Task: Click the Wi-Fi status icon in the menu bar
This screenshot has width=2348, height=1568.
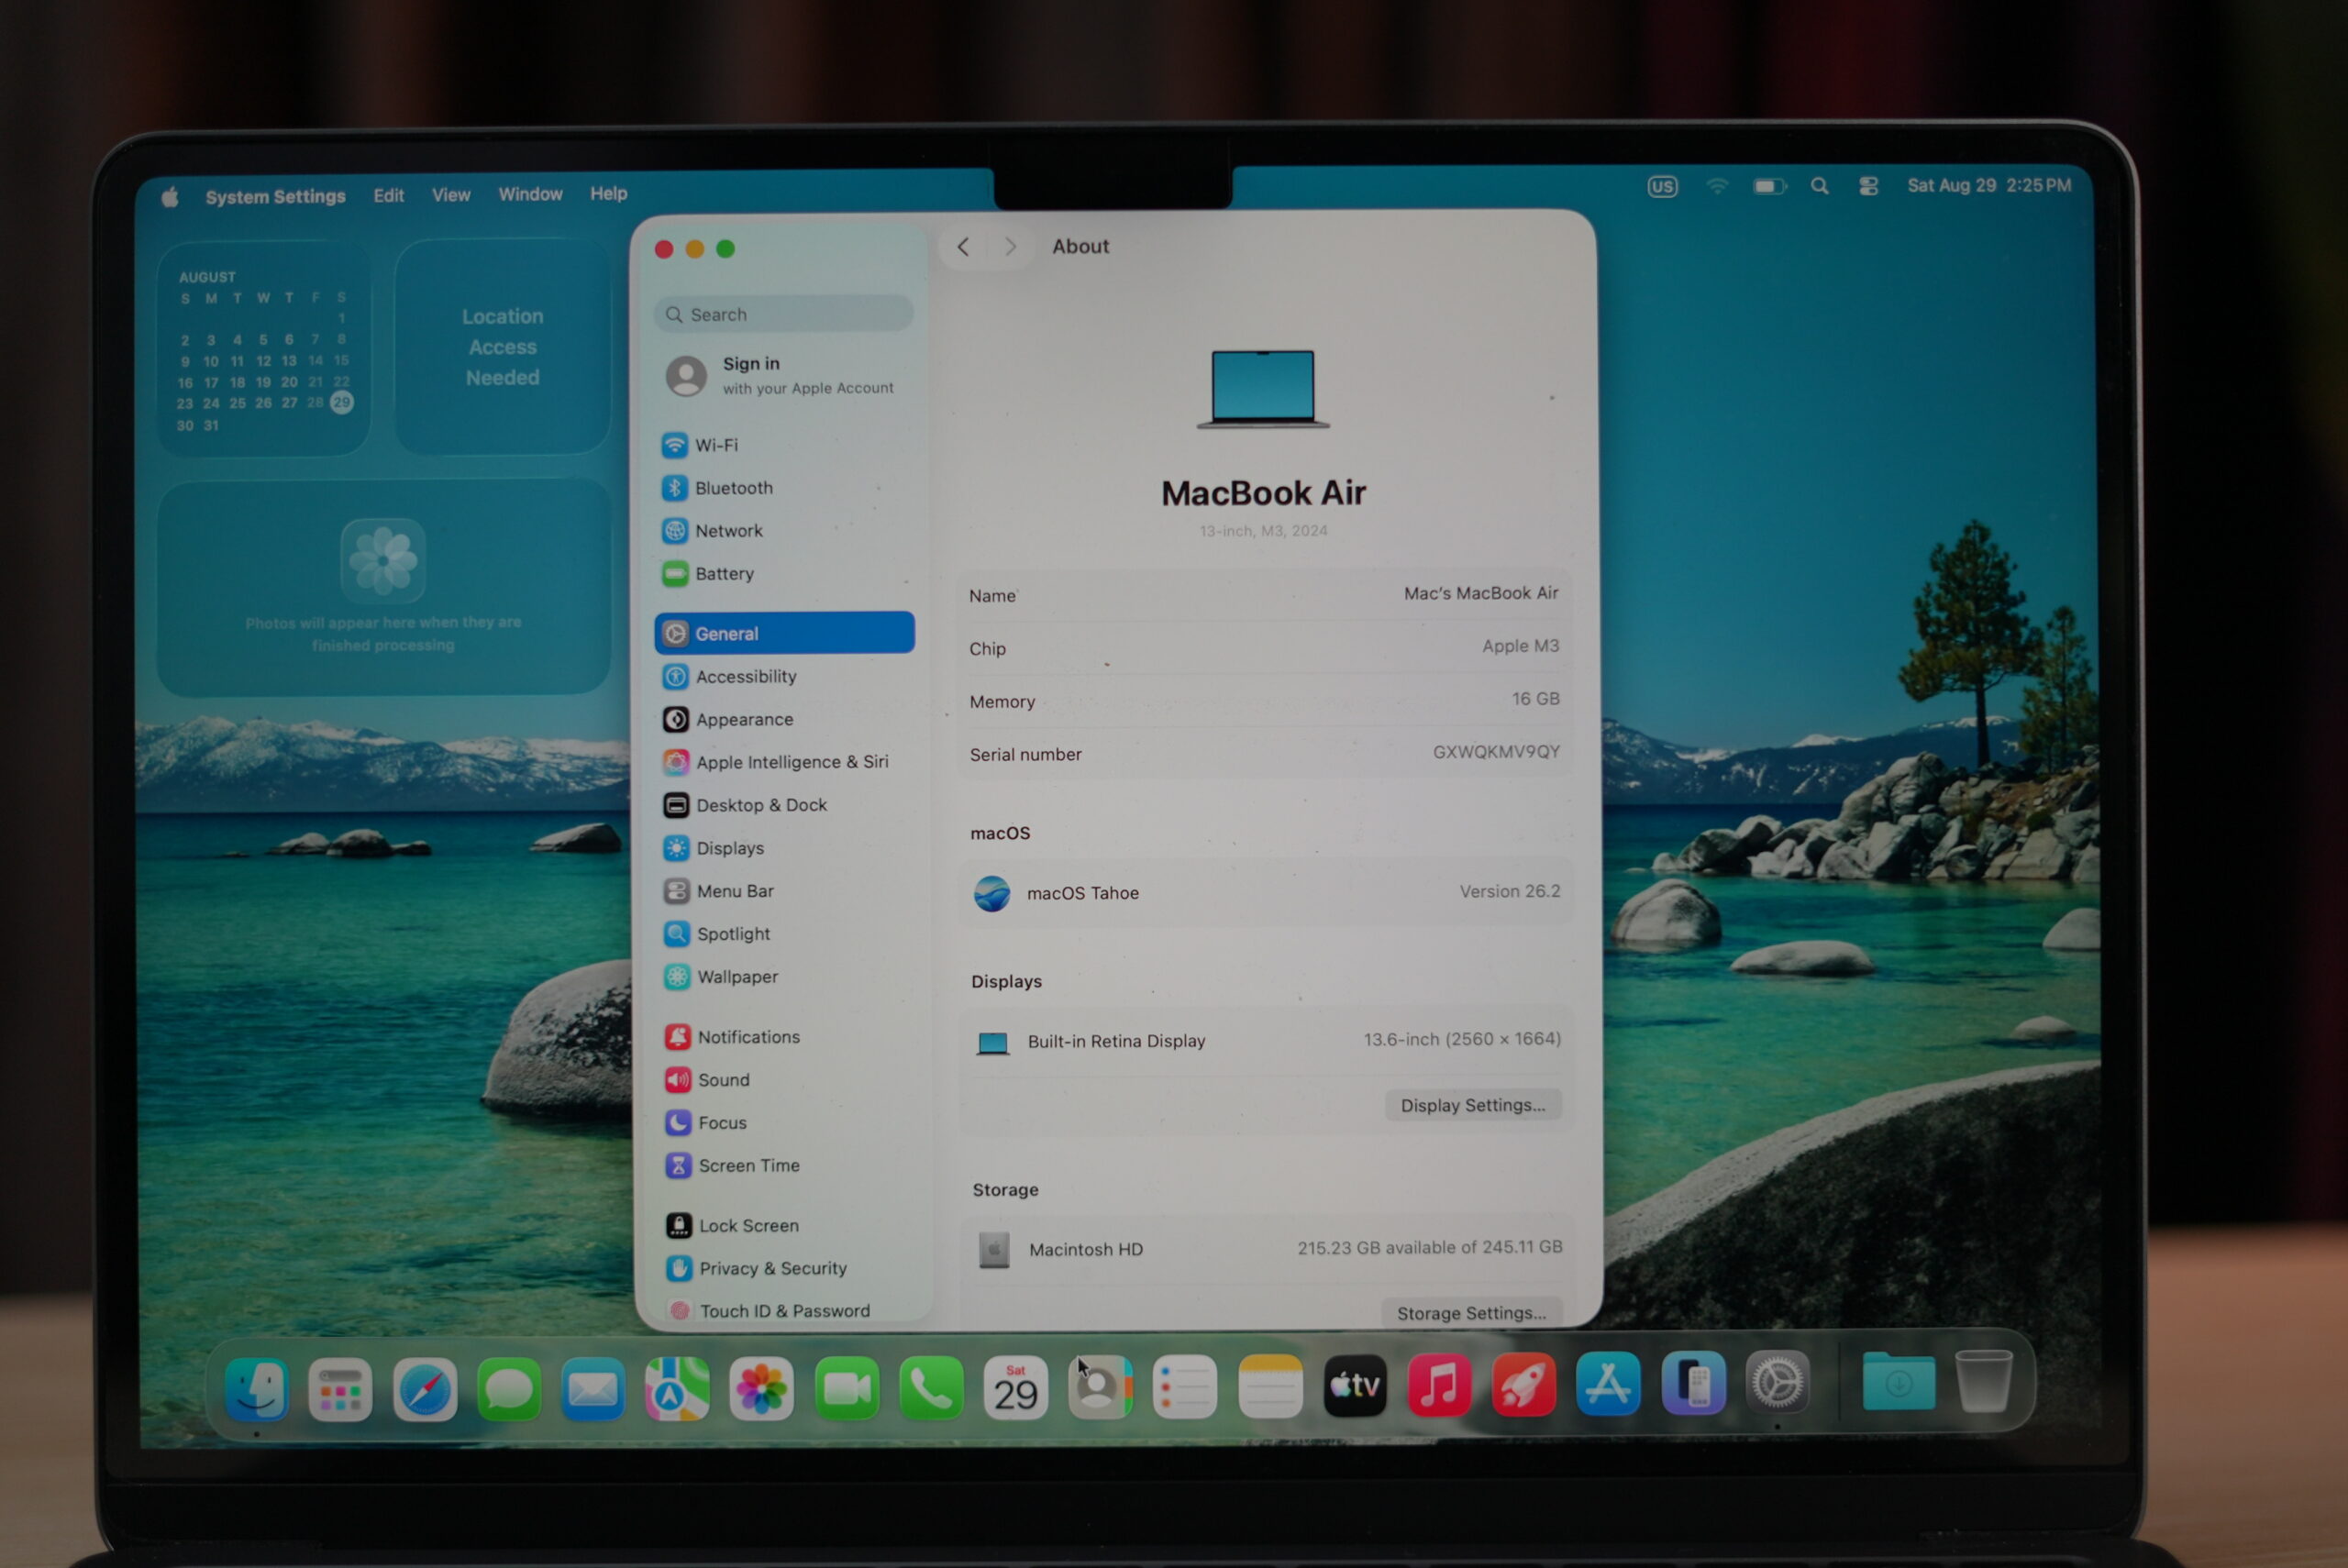Action: tap(1716, 186)
